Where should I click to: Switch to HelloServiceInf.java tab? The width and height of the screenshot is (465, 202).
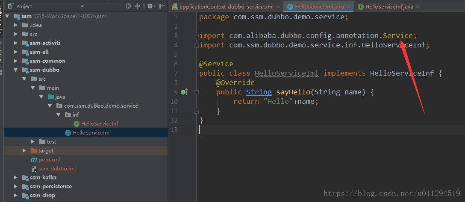point(389,6)
